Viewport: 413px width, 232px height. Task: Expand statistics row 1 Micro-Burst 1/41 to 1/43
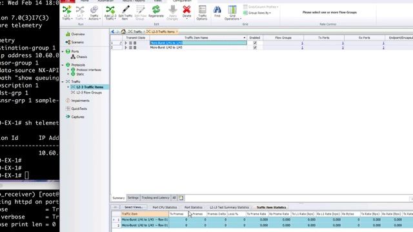114,220
